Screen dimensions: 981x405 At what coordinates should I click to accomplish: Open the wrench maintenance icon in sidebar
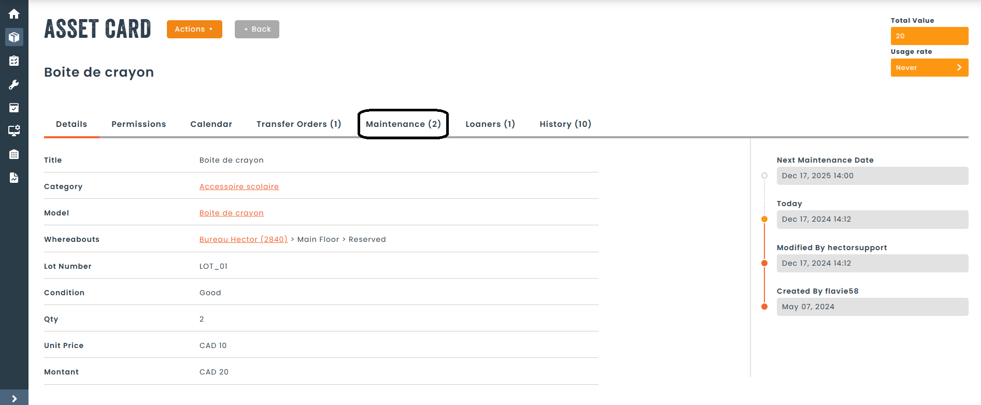(x=14, y=84)
